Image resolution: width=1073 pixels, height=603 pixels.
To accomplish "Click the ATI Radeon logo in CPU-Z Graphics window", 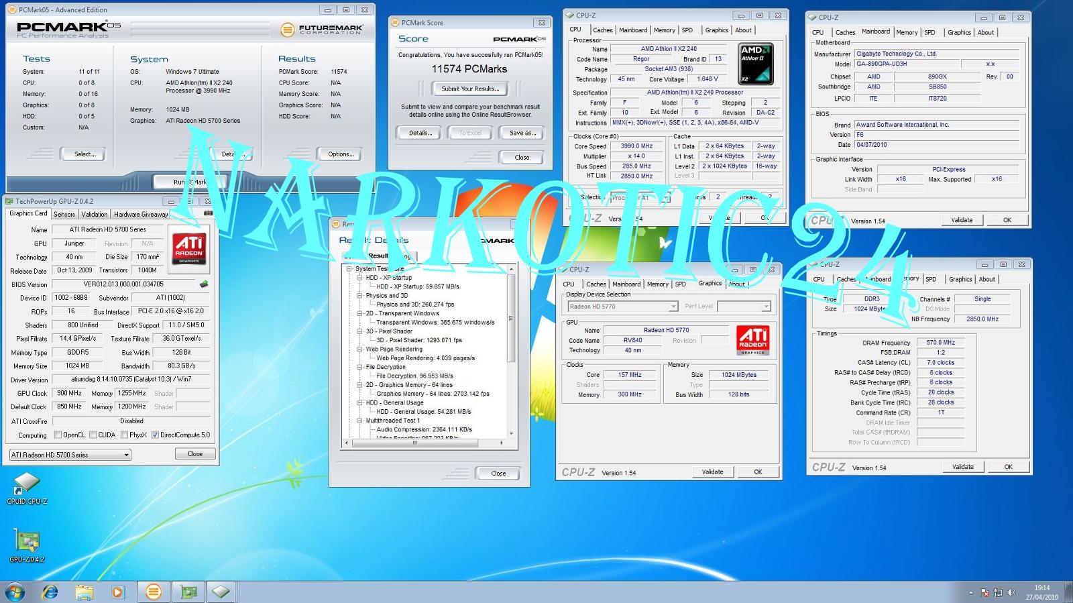I will (752, 340).
